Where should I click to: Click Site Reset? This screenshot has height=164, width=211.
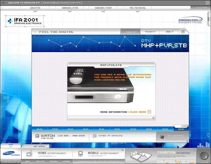tap(9, 162)
